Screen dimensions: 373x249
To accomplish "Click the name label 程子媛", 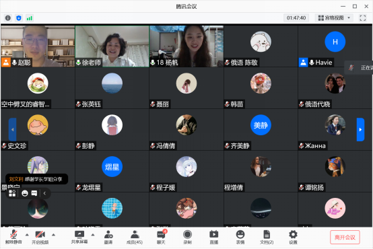I will coord(163,187).
